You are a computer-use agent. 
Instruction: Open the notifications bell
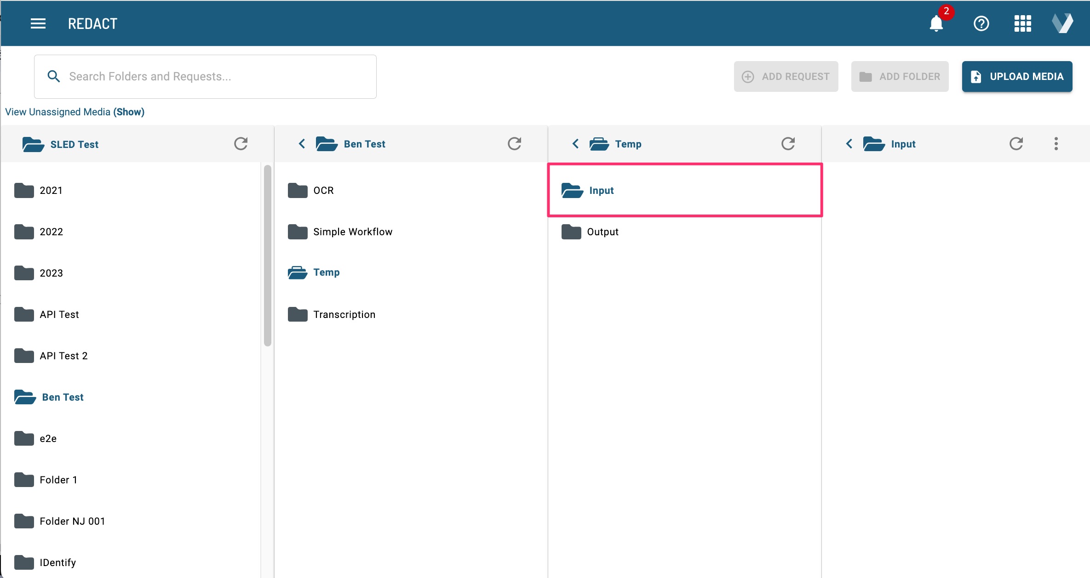[x=936, y=23]
